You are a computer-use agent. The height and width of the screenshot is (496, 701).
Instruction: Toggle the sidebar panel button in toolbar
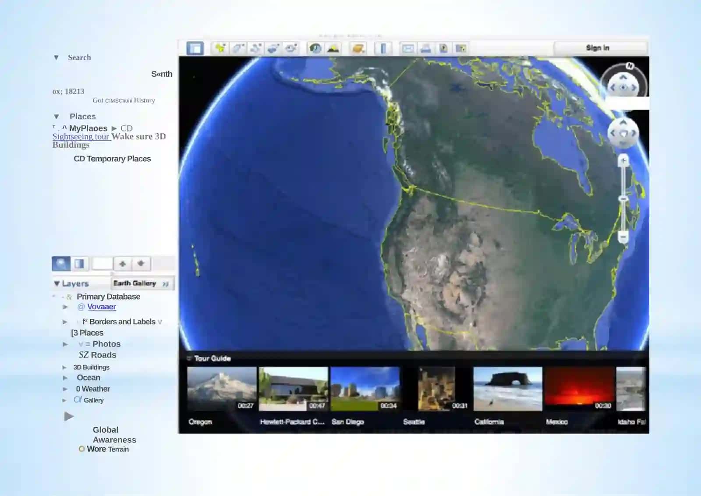click(195, 48)
